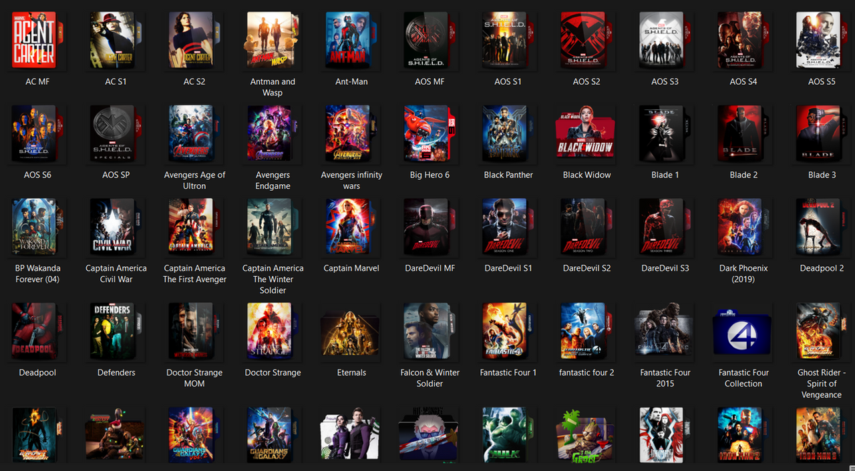The image size is (855, 471).
Task: Click the DareDevil MF folder icon
Action: pyautogui.click(x=430, y=227)
